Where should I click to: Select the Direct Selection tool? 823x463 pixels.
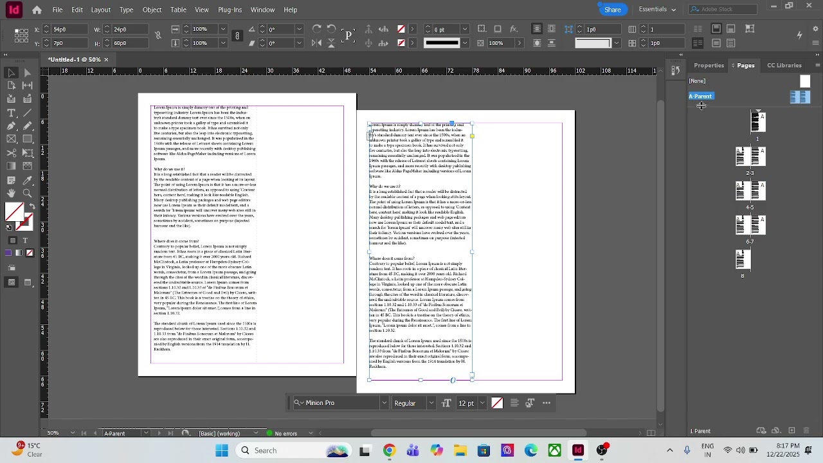28,73
